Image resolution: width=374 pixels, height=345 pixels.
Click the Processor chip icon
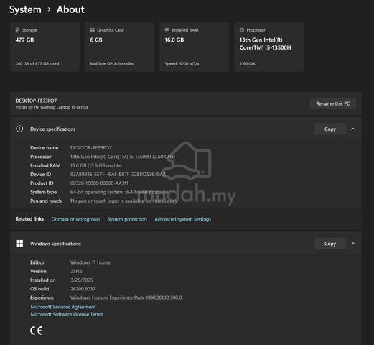coord(242,30)
